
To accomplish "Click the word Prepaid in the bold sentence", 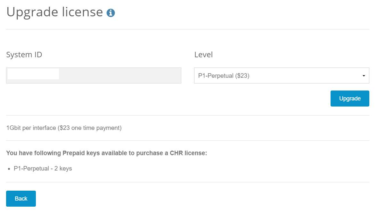I will pyautogui.click(x=74, y=153).
